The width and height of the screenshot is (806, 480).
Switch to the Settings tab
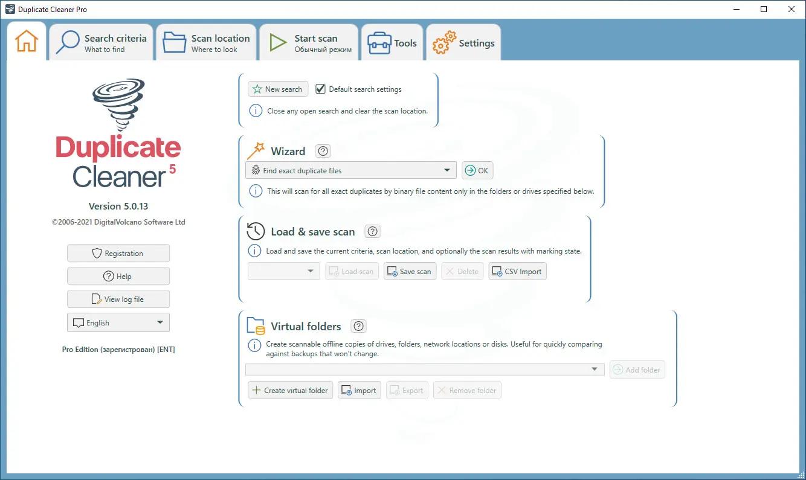point(463,43)
